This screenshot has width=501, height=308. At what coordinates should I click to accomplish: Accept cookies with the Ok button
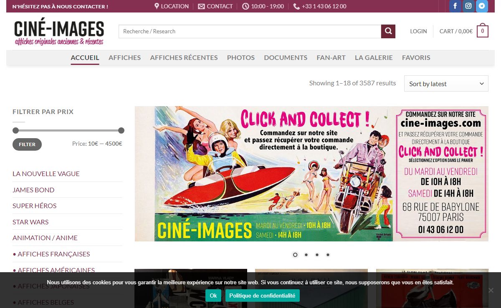tap(213, 296)
